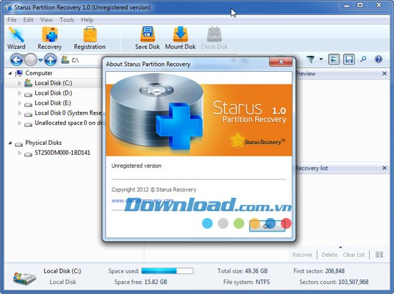Open the View menu
394x294 pixels.
(47, 20)
